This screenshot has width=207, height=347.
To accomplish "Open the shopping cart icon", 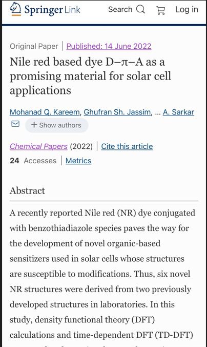I will 160,10.
